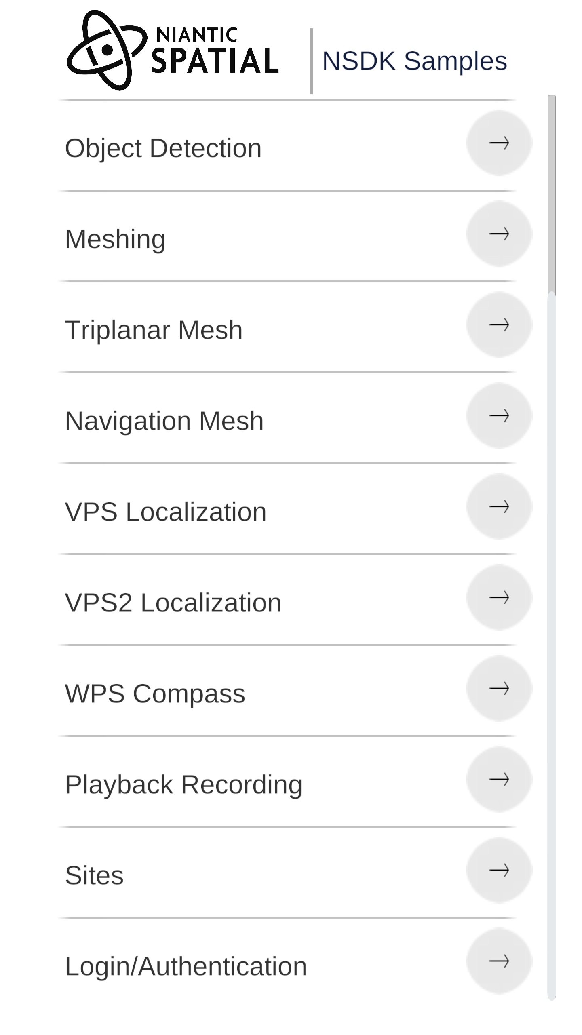Open the VPS Localization text entry
The image size is (582, 1035).
[x=166, y=512]
